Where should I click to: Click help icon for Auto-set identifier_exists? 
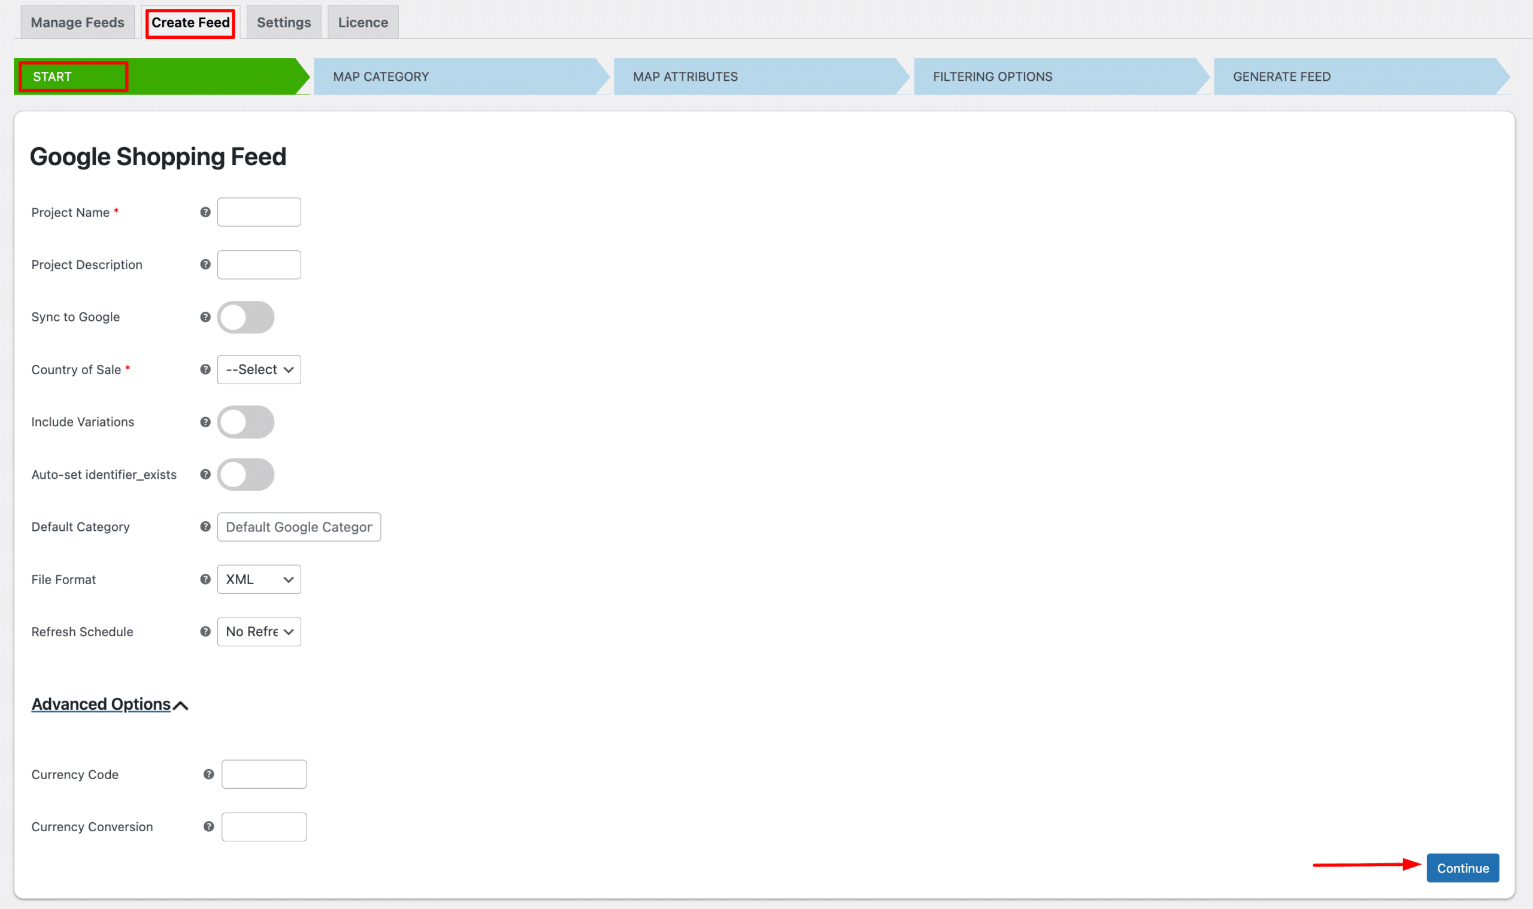(205, 474)
